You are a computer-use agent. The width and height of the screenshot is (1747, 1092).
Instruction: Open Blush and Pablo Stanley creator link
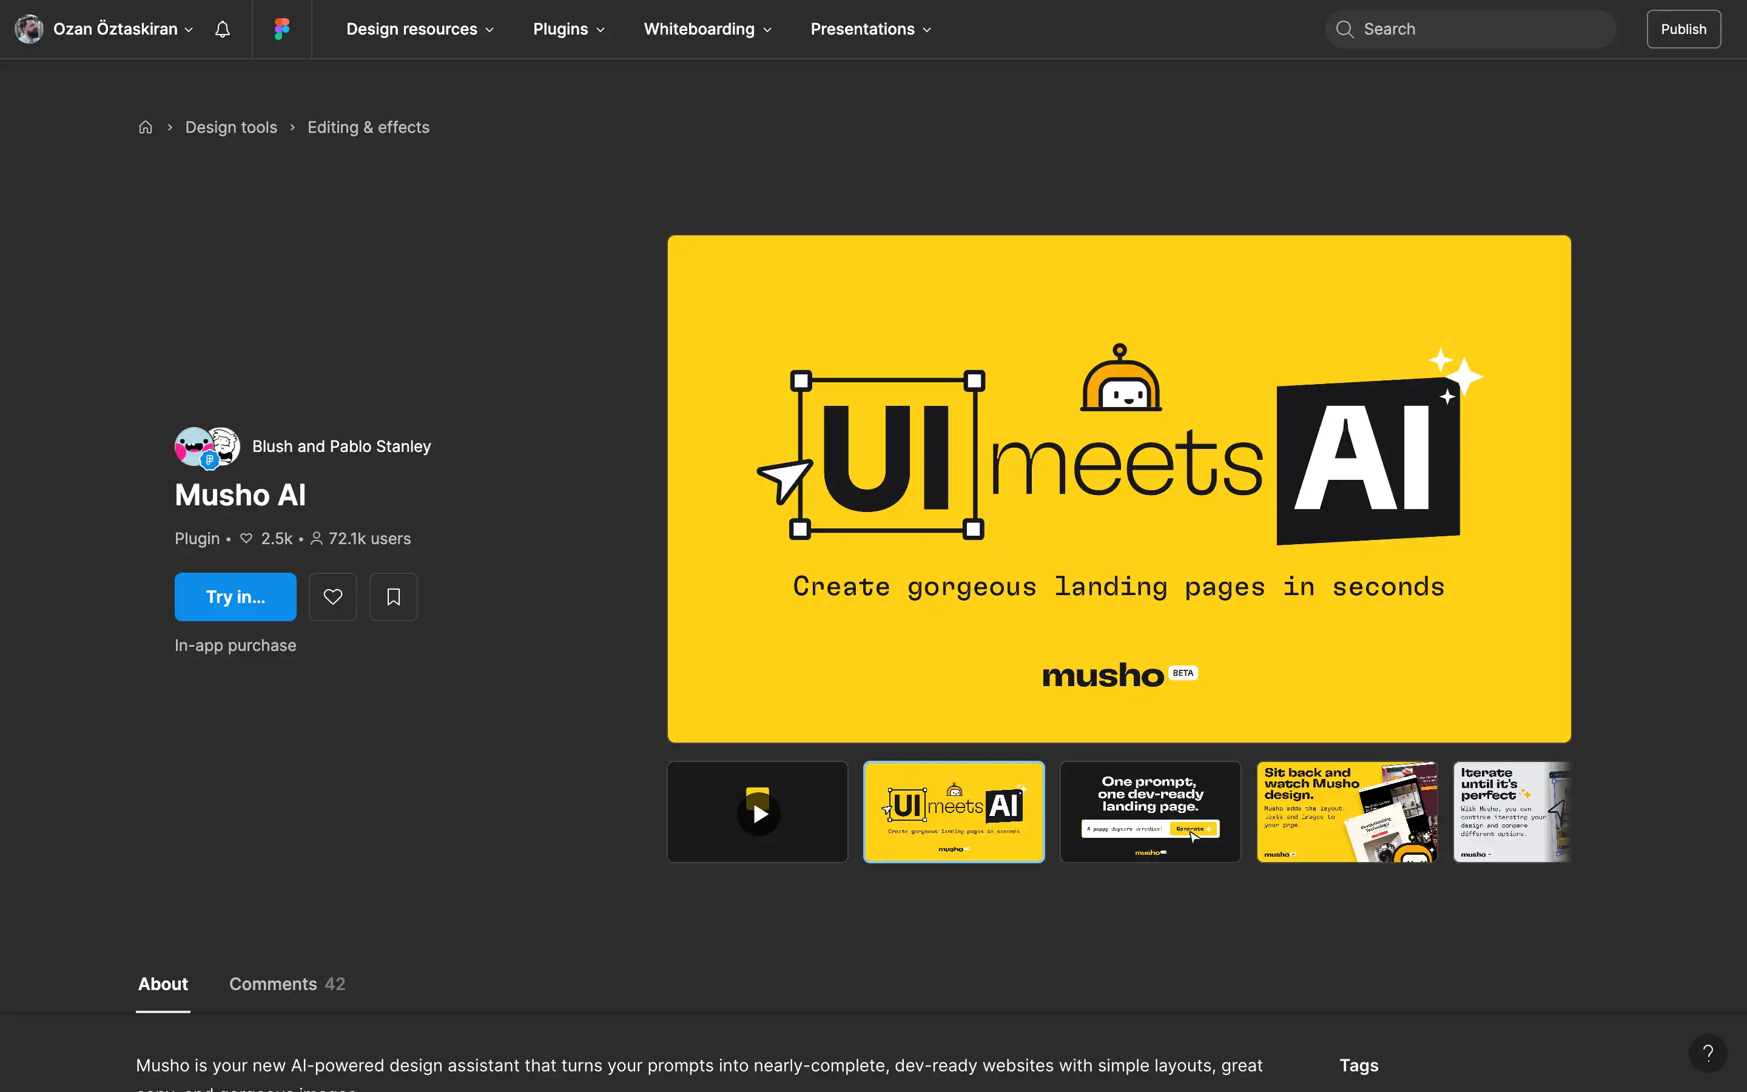[x=342, y=447]
